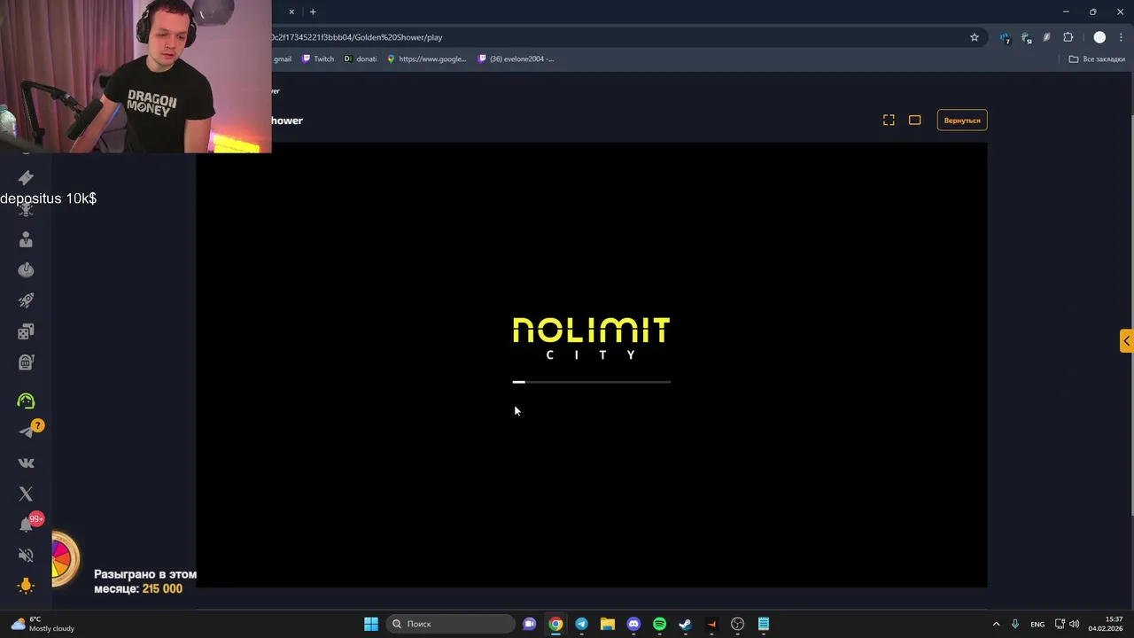Spin the colorful bonus wheel

pyautogui.click(x=64, y=559)
